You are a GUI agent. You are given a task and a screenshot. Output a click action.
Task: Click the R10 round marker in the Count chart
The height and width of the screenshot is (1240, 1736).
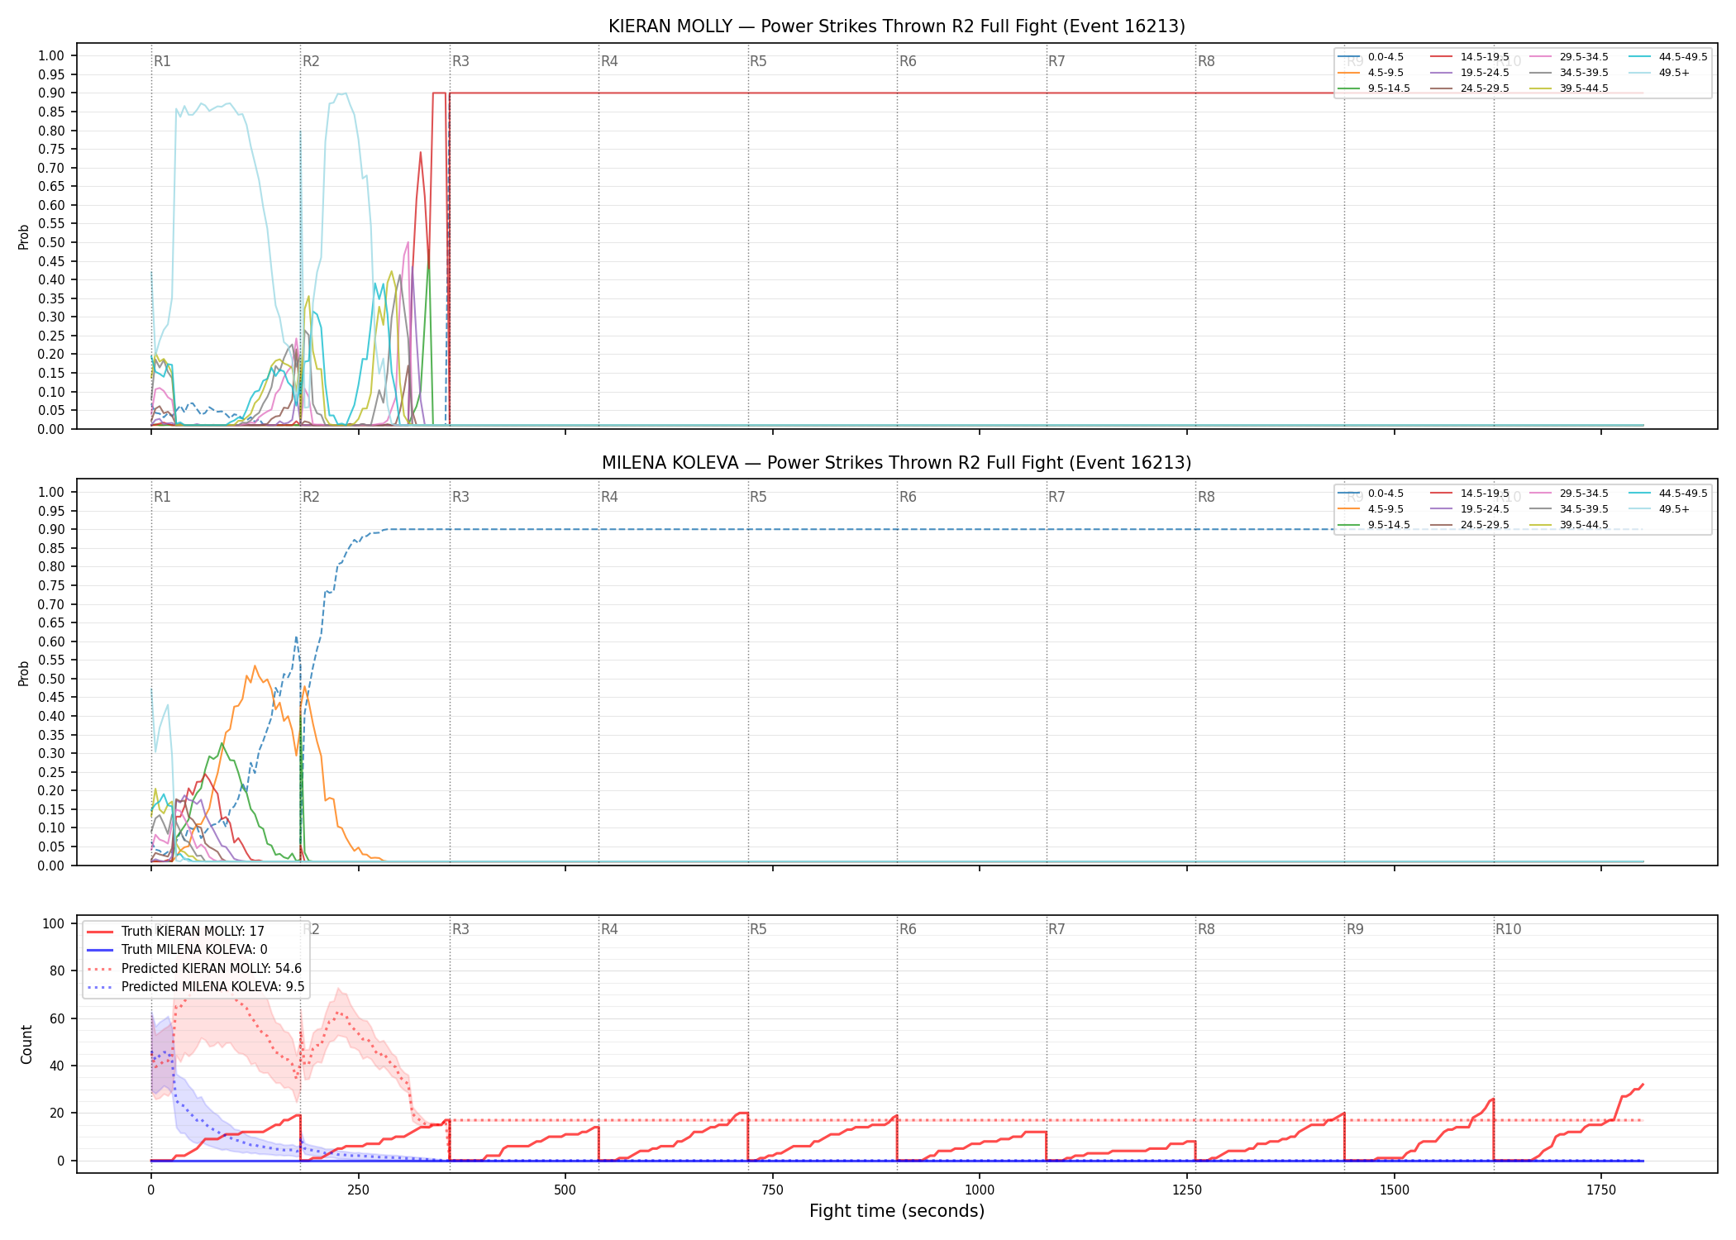pos(1508,929)
